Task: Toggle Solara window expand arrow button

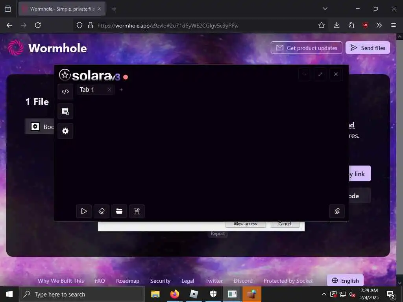Action: point(320,74)
